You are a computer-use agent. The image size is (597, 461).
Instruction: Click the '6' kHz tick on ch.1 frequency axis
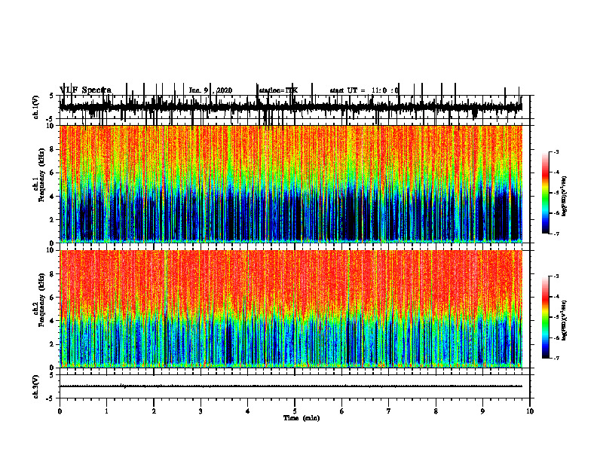(54, 173)
